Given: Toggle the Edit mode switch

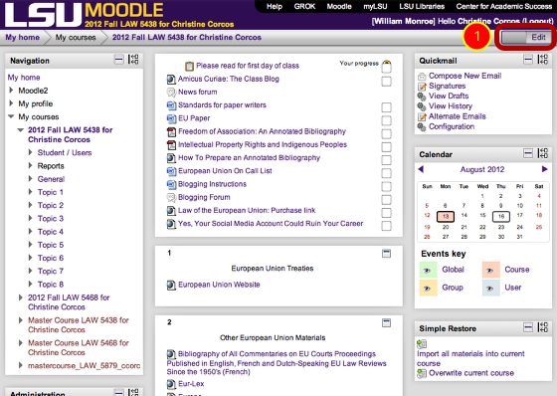Looking at the screenshot, I should (525, 38).
